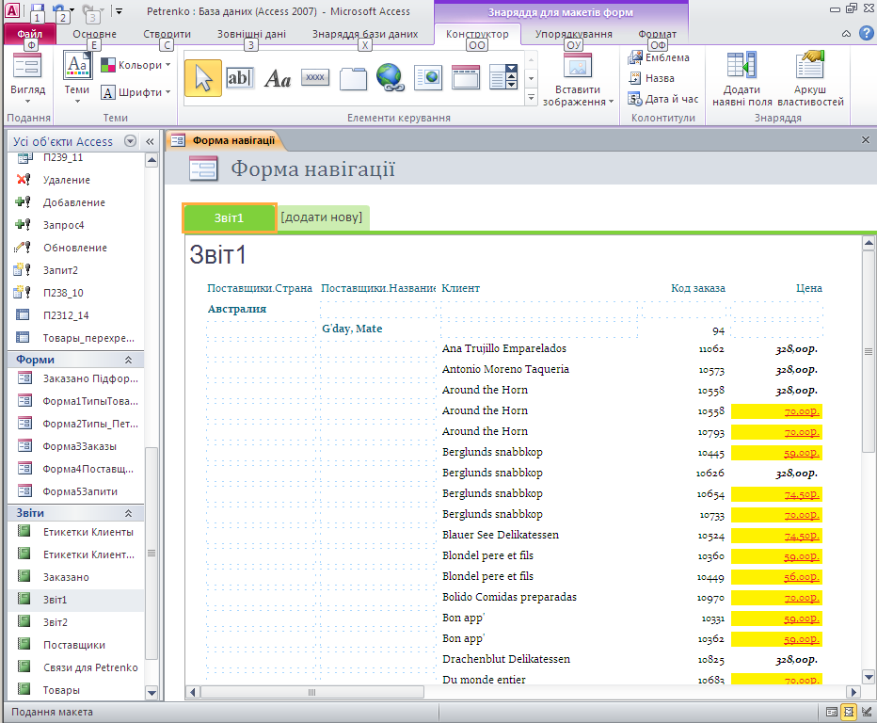Screen dimensions: 877x723
Task: Expand the Шрифти fonts dropdown
Action: 136,92
